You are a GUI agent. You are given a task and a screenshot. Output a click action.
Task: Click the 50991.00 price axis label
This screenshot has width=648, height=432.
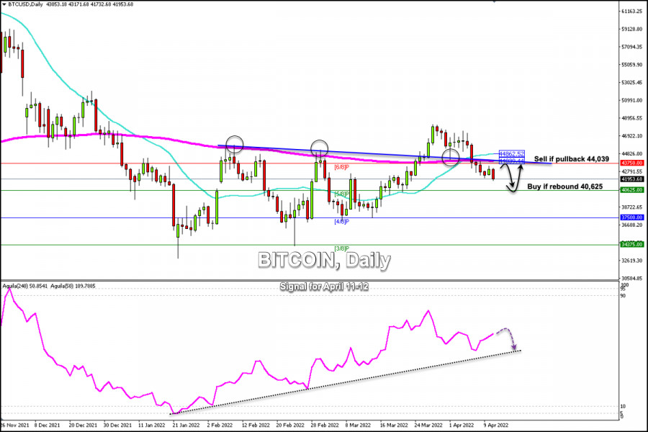[632, 101]
